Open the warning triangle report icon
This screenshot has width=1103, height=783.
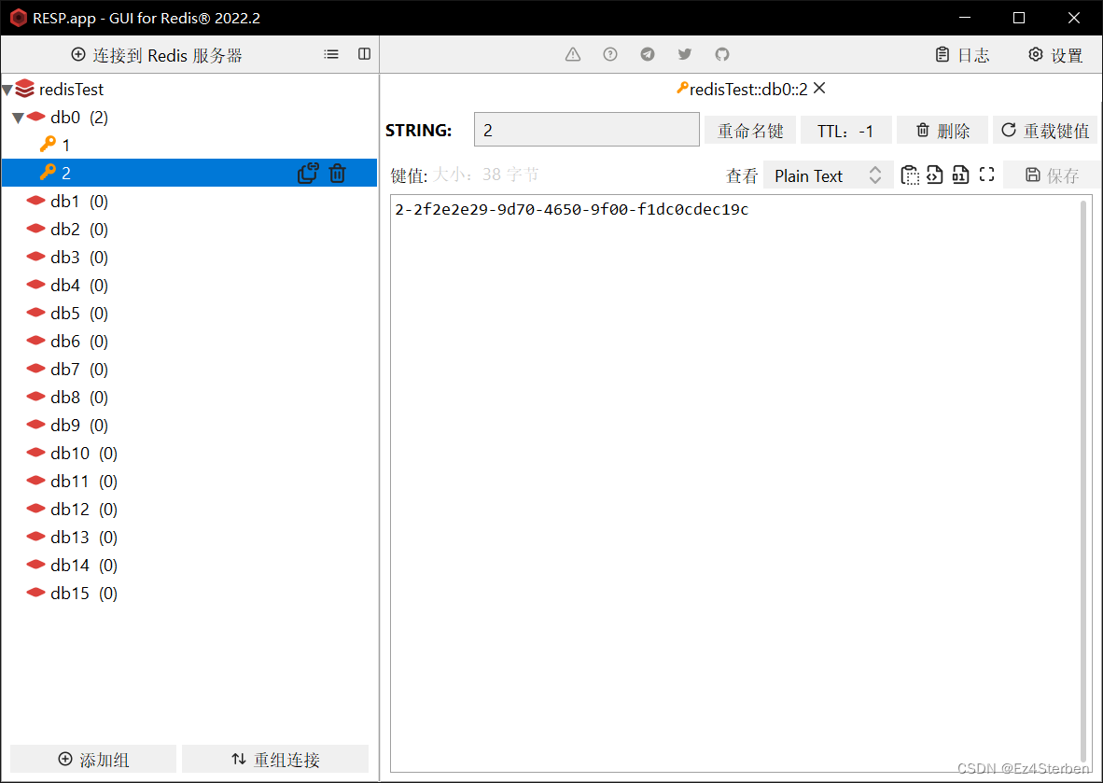(573, 54)
